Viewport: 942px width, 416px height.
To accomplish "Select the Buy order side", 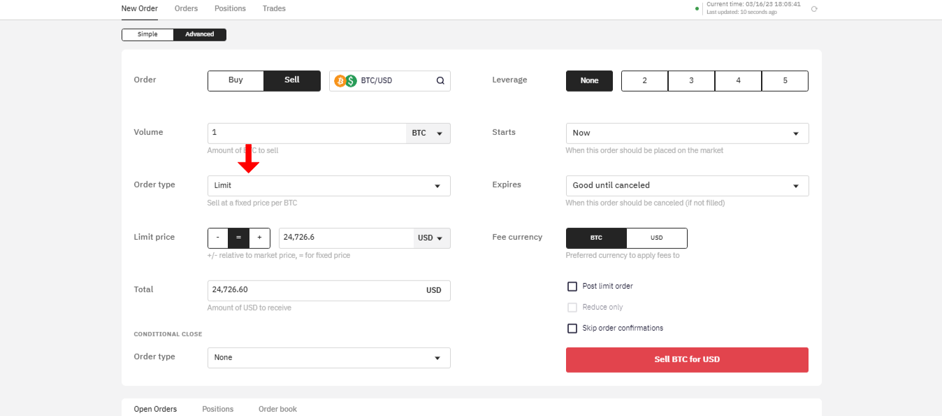I will coord(235,80).
